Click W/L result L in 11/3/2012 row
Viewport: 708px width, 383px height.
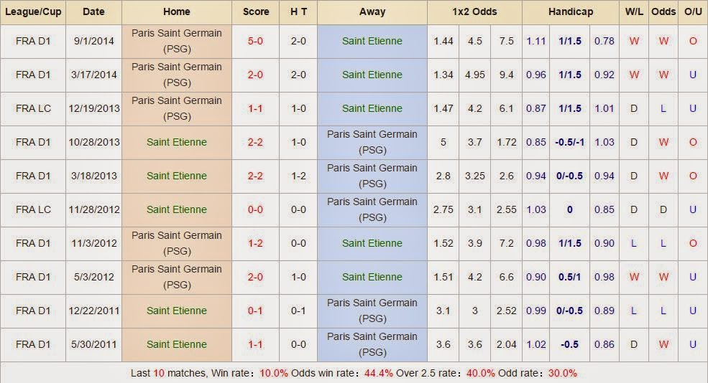pyautogui.click(x=634, y=243)
